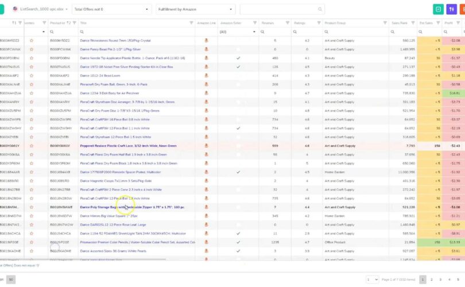Toggle Amazon Seller checkbox for Darice Fancy Bead Pin
Viewport: 465px width, 287px height.
(x=238, y=49)
